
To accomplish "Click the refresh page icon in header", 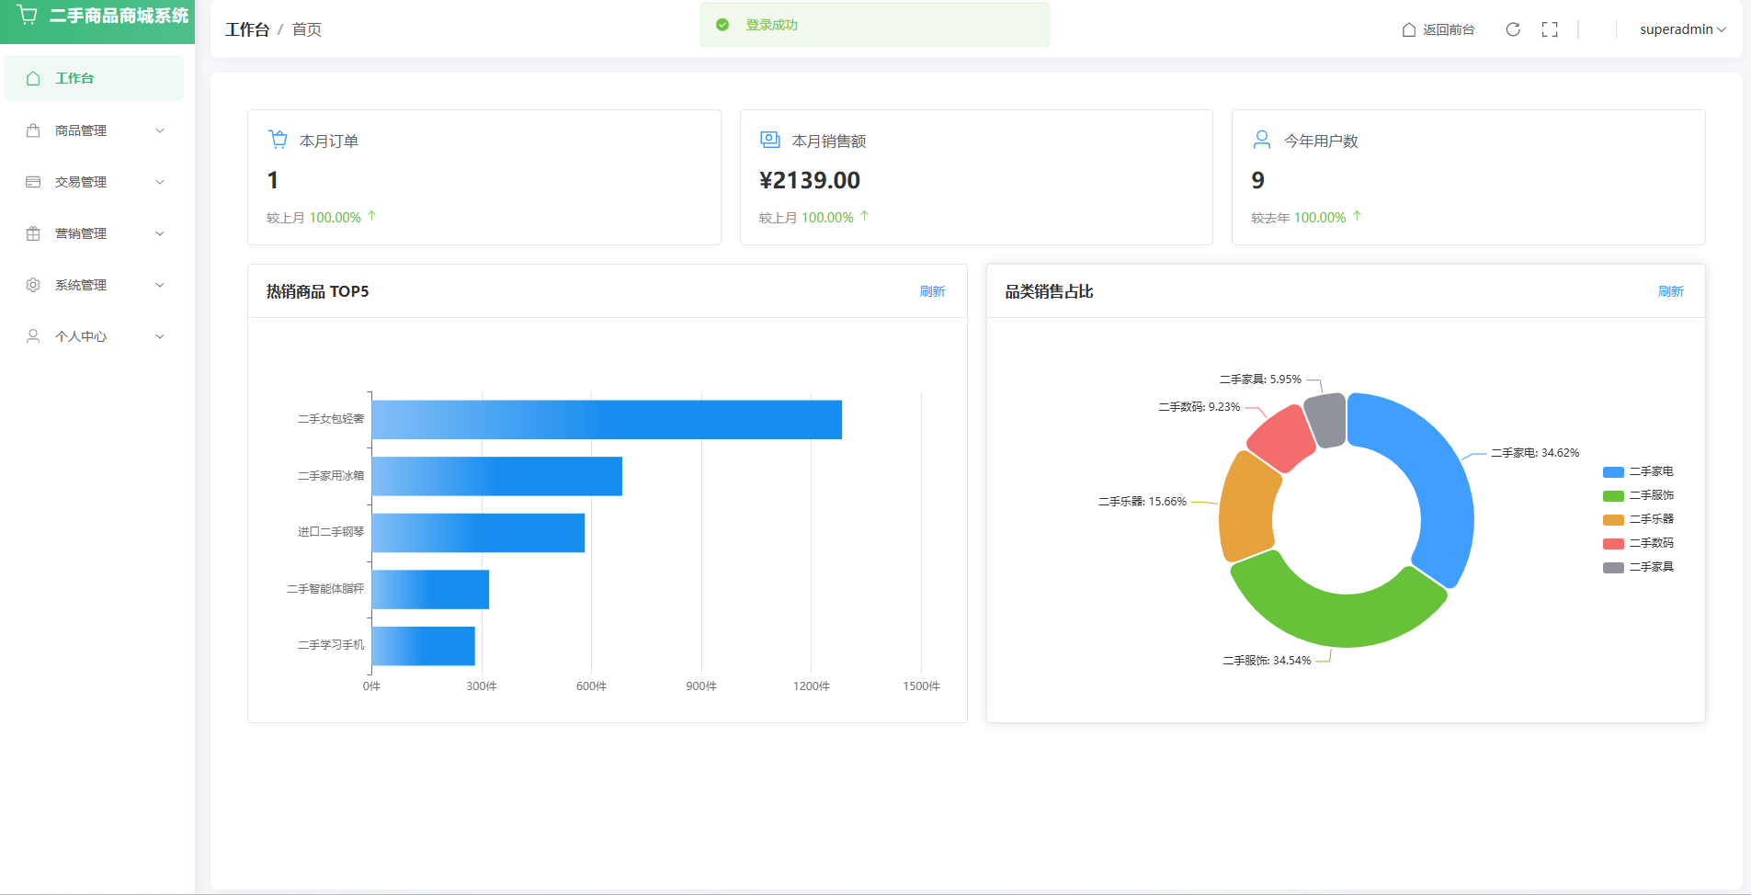I will click(x=1513, y=29).
